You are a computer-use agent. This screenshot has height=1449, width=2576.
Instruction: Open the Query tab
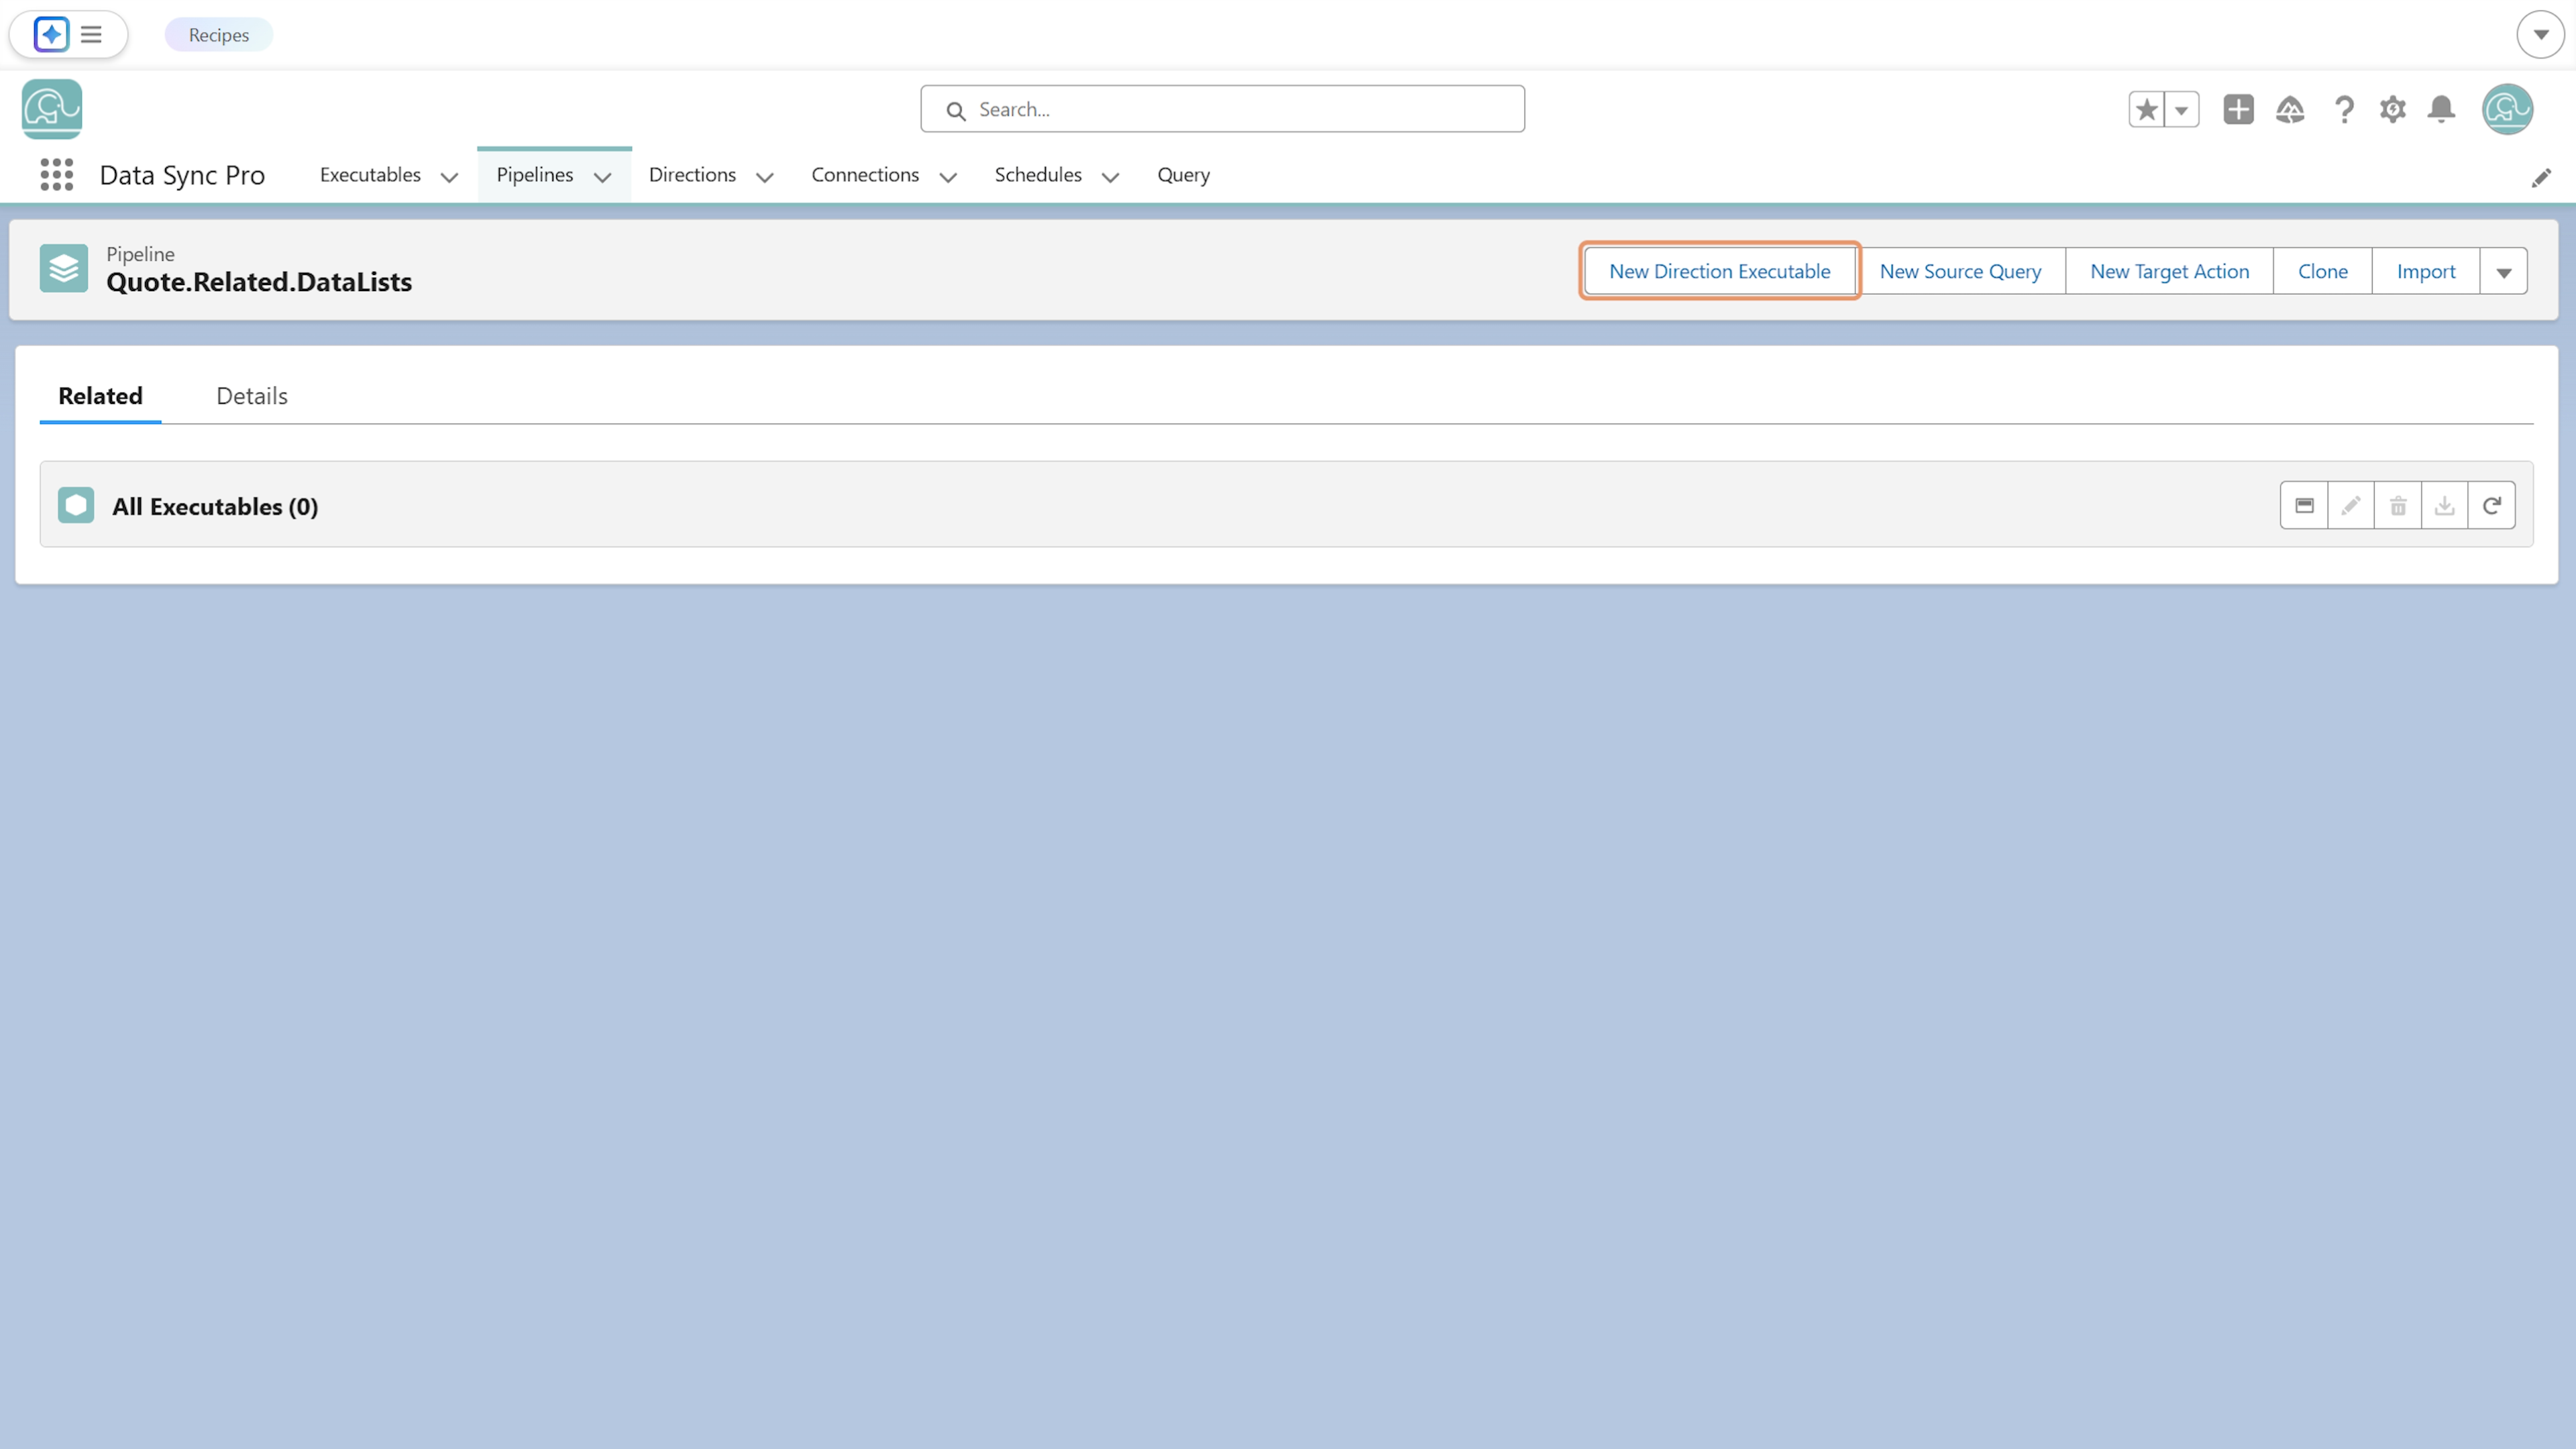(x=1183, y=174)
